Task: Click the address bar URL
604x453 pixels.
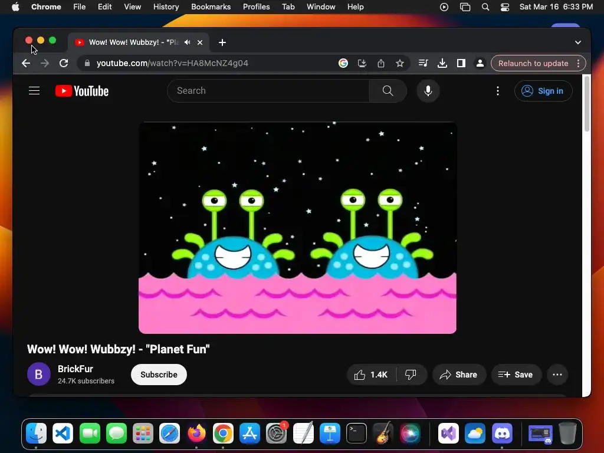Action: point(172,63)
